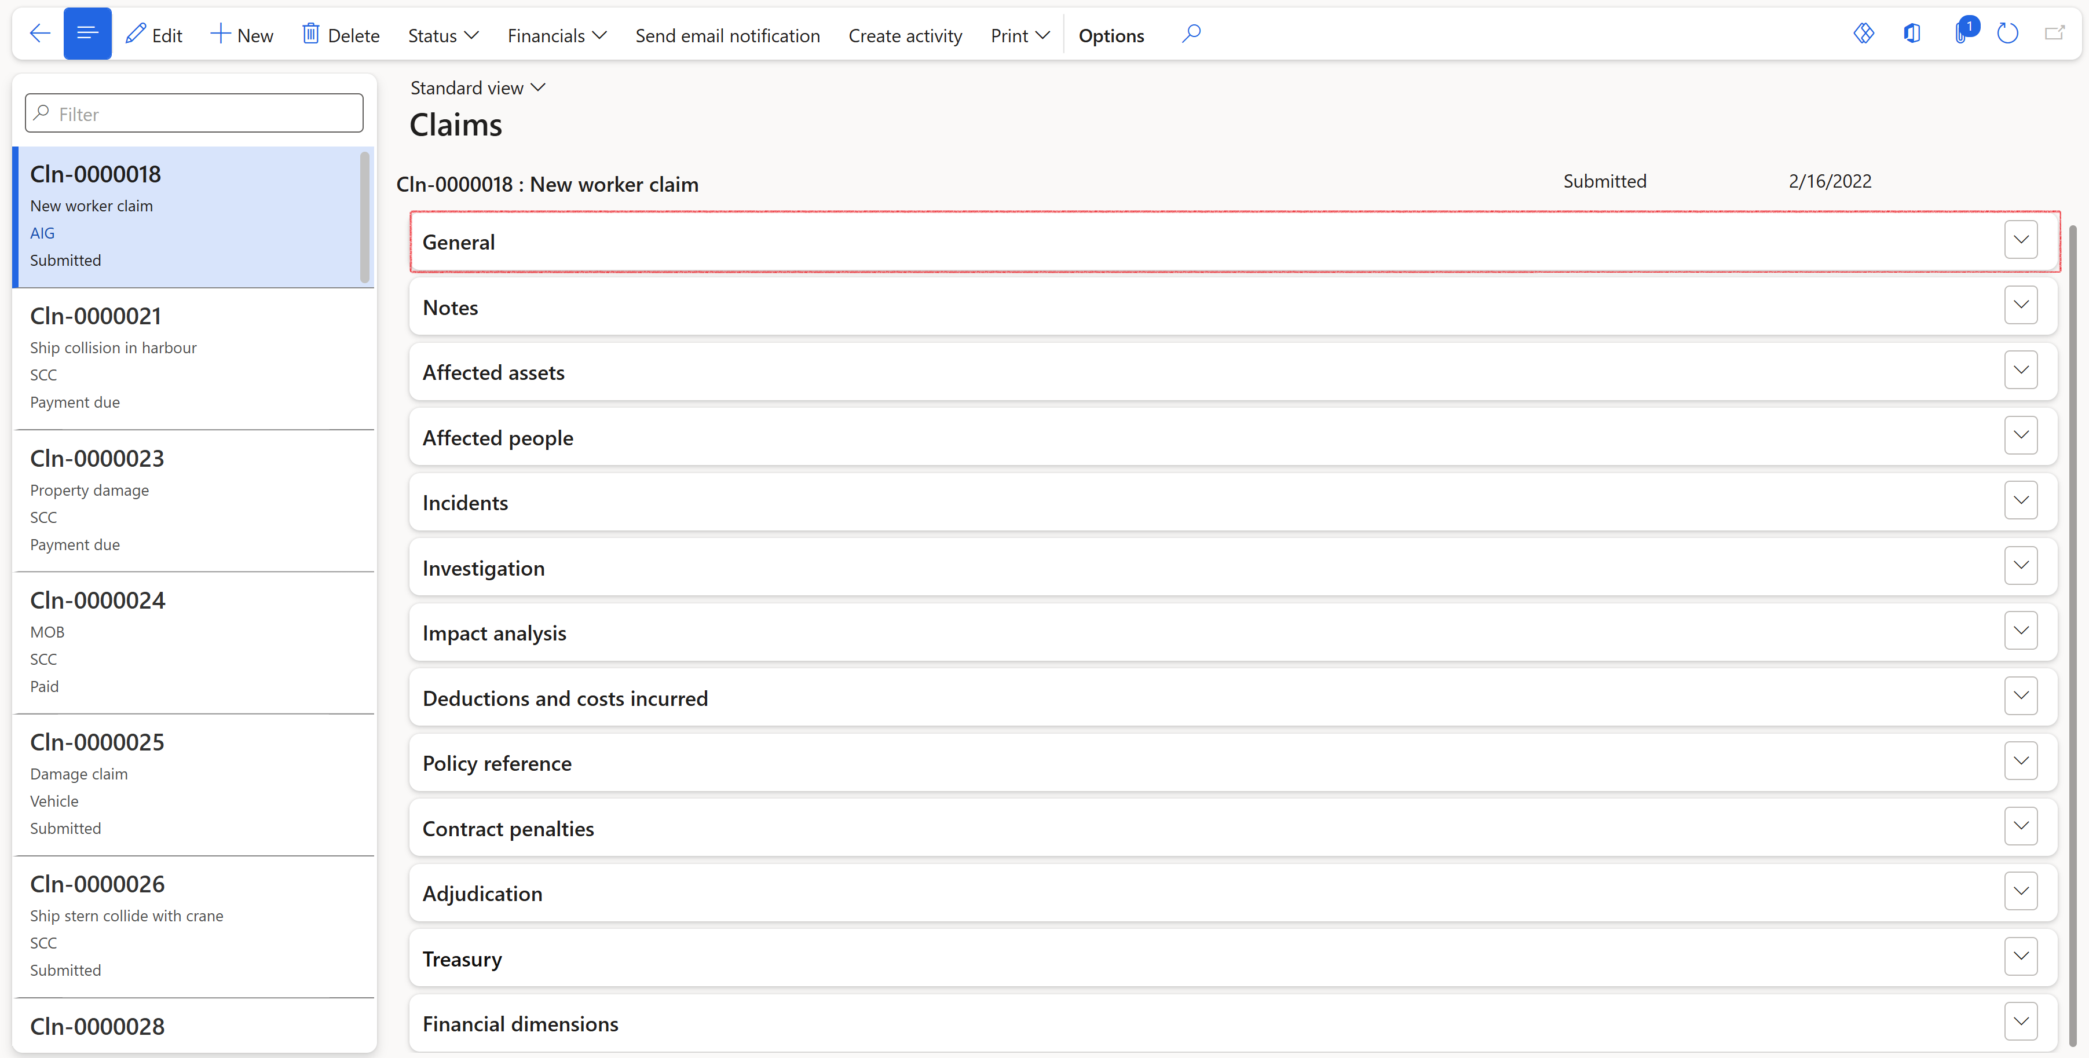
Task: Open the Financials menu
Action: [557, 36]
